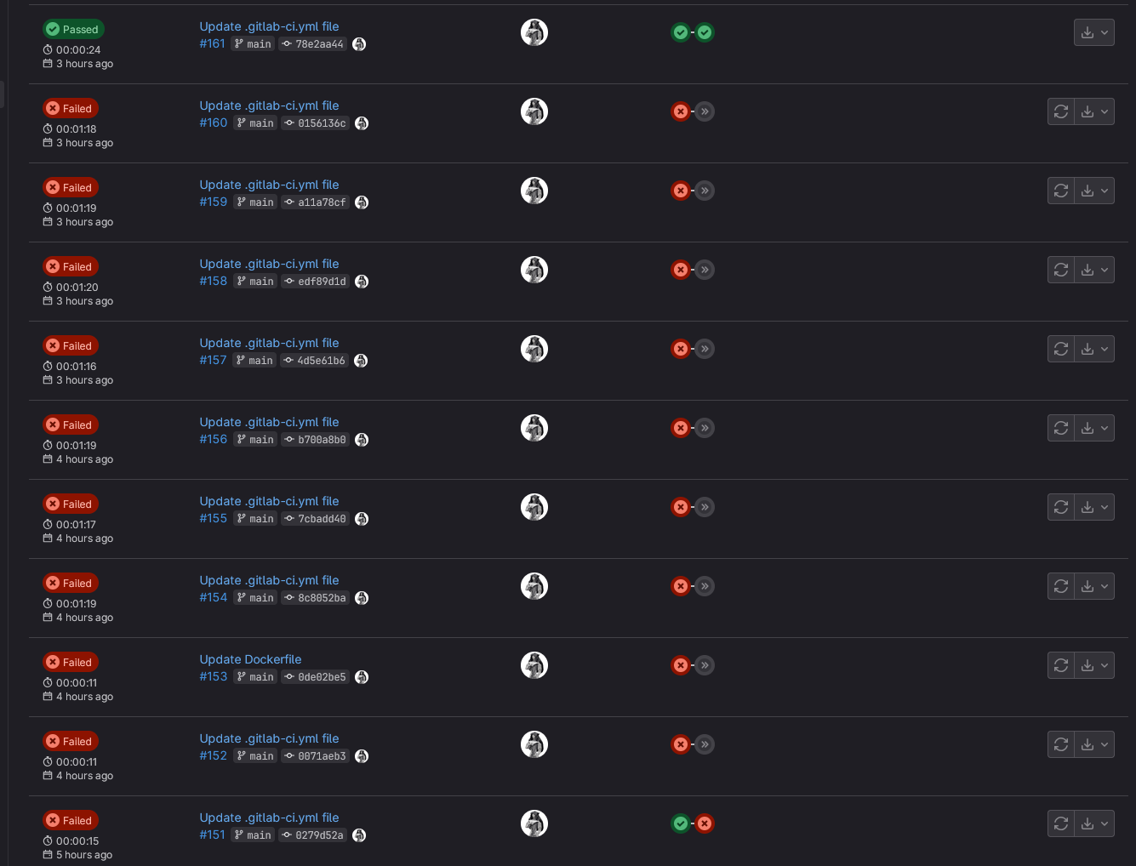This screenshot has width=1136, height=866.
Task: Open download artifacts dropdown for pipeline #155
Action: pyautogui.click(x=1094, y=507)
